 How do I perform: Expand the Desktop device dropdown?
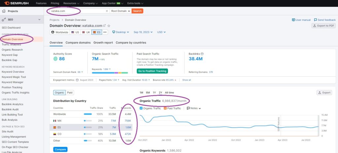[121, 32]
